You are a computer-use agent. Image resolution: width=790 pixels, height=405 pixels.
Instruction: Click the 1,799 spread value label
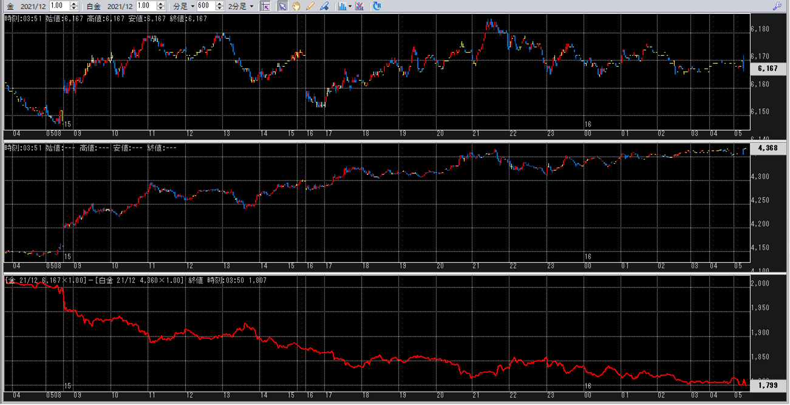coord(768,385)
